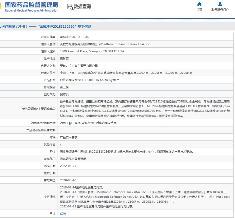Click 国家药品监督管理局 in the 审批部门 row

73,159
